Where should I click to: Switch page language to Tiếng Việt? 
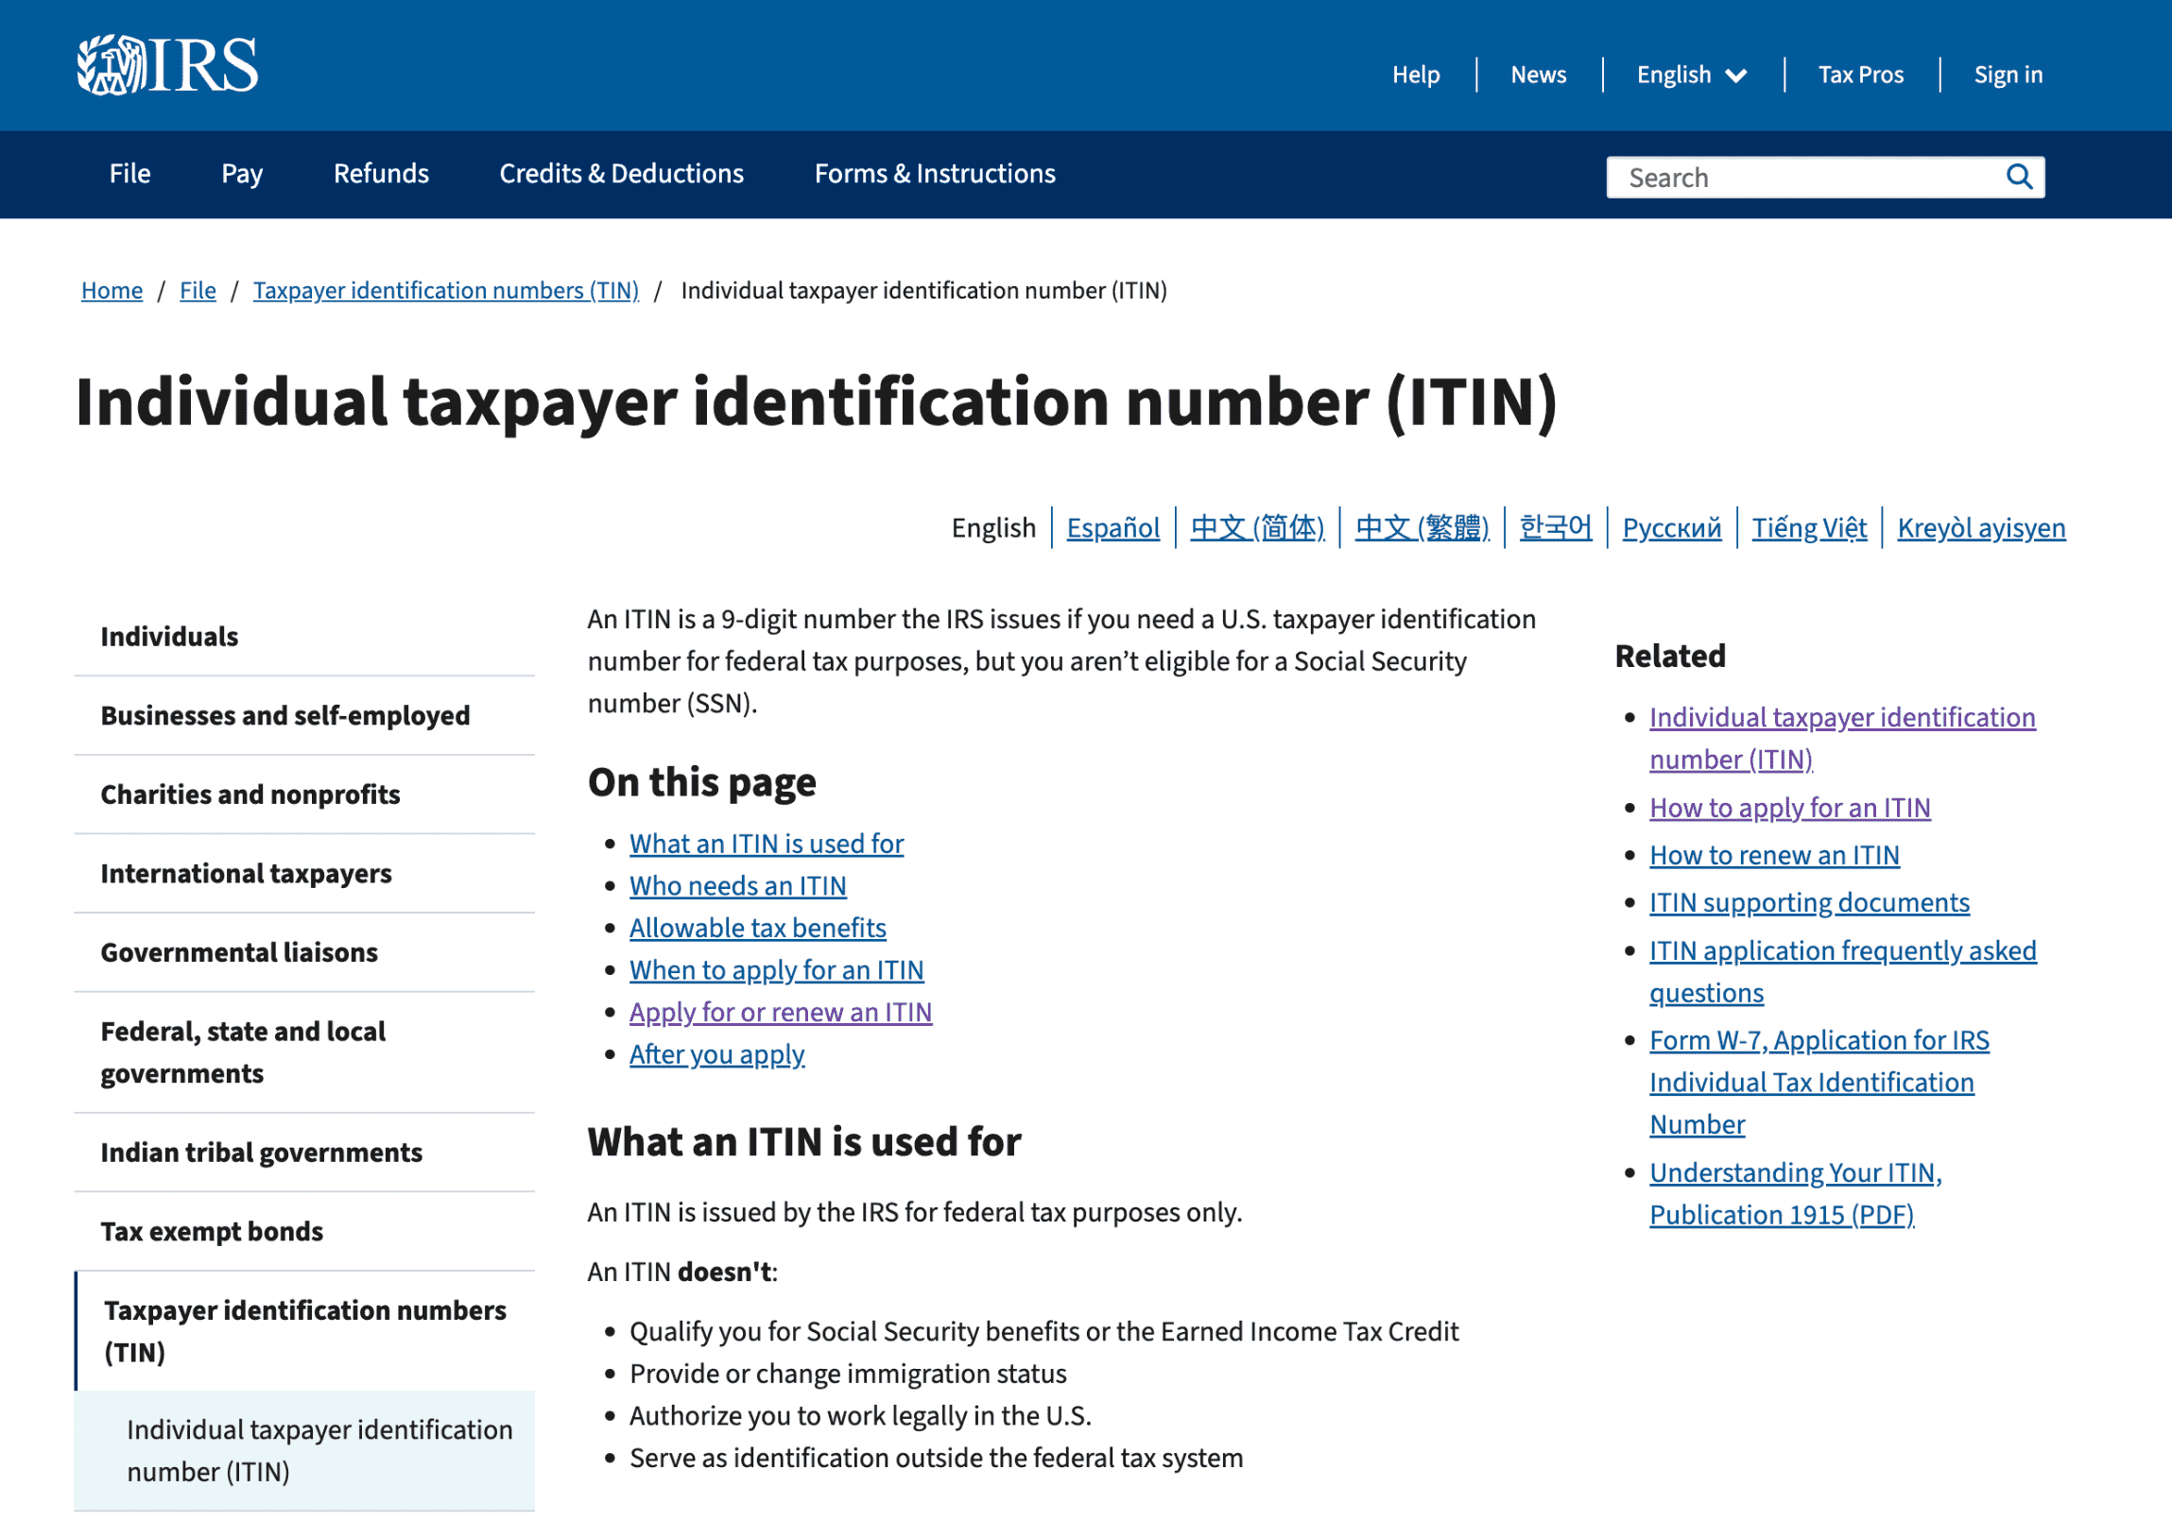(x=1808, y=527)
